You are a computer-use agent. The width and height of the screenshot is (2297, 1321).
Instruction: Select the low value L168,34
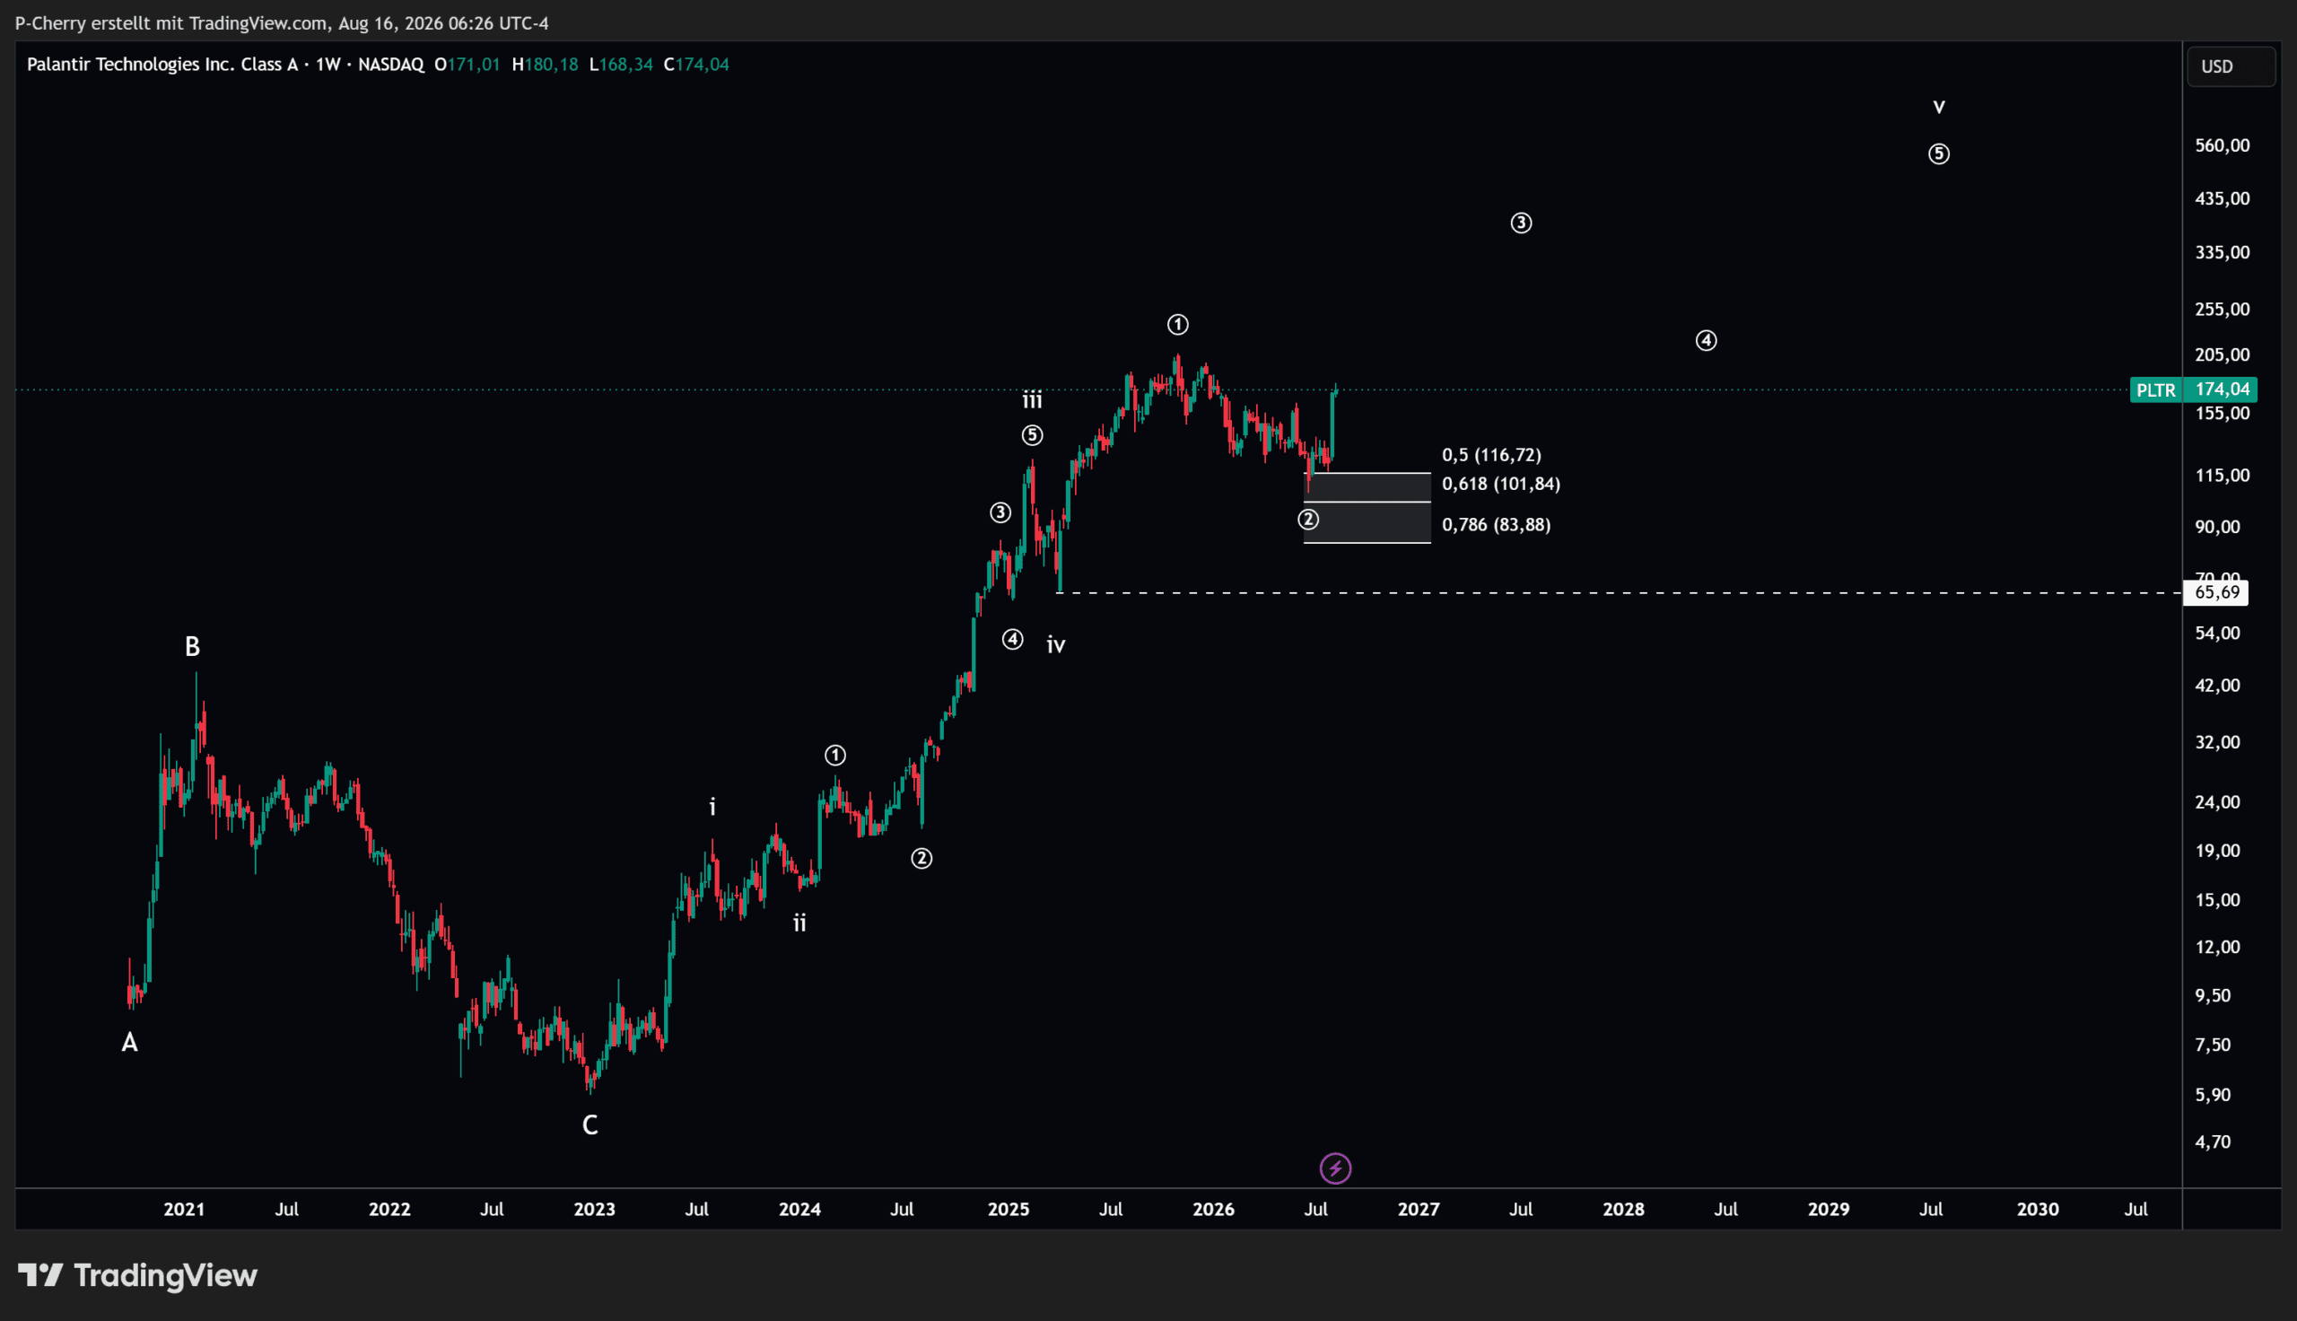[621, 65]
